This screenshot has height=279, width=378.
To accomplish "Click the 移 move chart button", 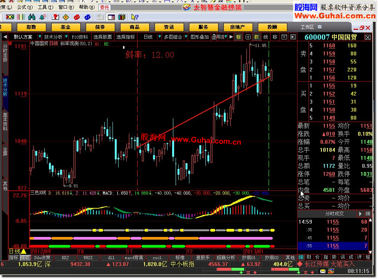I will tap(275, 37).
